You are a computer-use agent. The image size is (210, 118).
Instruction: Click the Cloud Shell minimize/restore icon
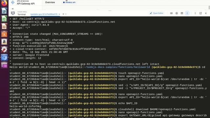tap(195, 13)
